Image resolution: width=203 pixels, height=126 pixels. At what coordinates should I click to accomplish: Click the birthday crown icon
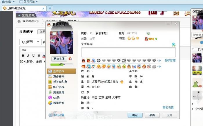pyautogui.click(x=122, y=82)
